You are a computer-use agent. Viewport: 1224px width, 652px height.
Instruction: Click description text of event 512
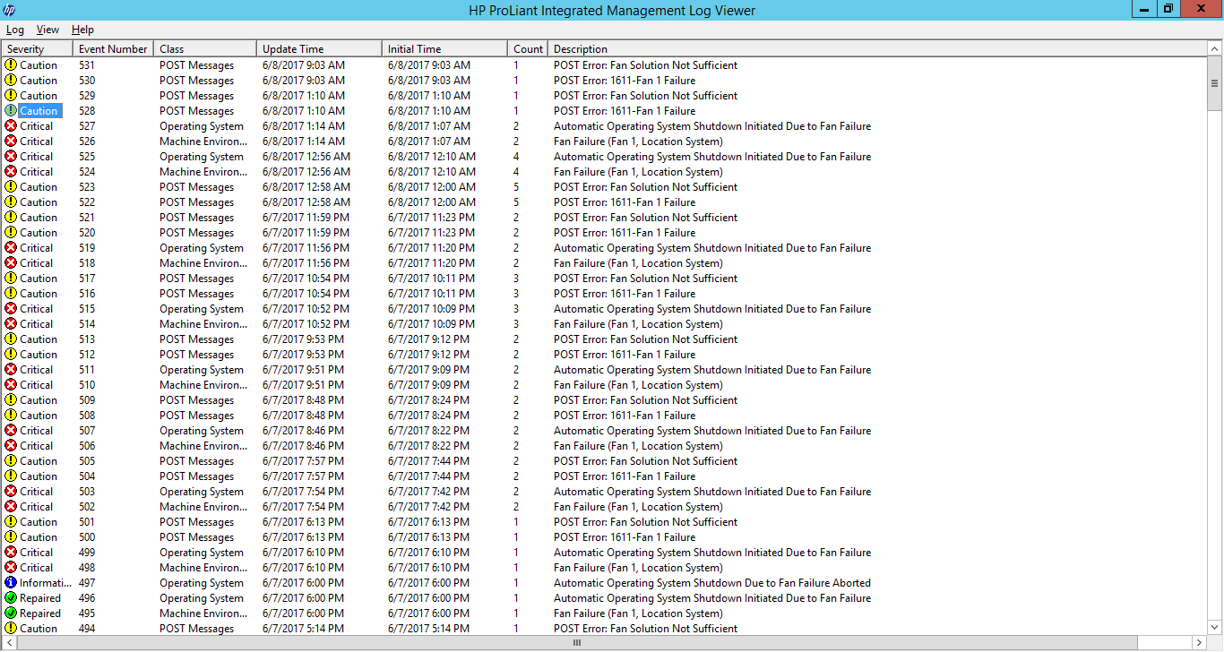pyautogui.click(x=625, y=355)
